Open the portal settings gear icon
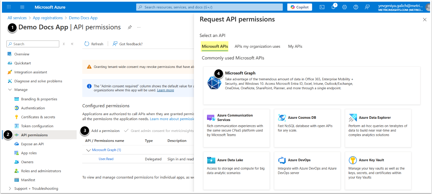 344,7
